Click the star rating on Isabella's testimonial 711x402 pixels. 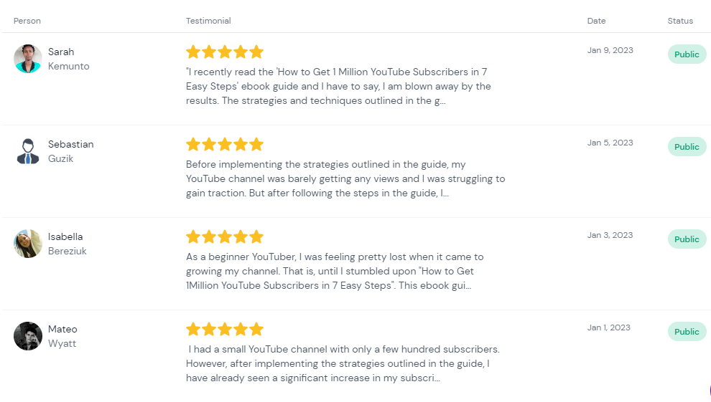coord(225,236)
